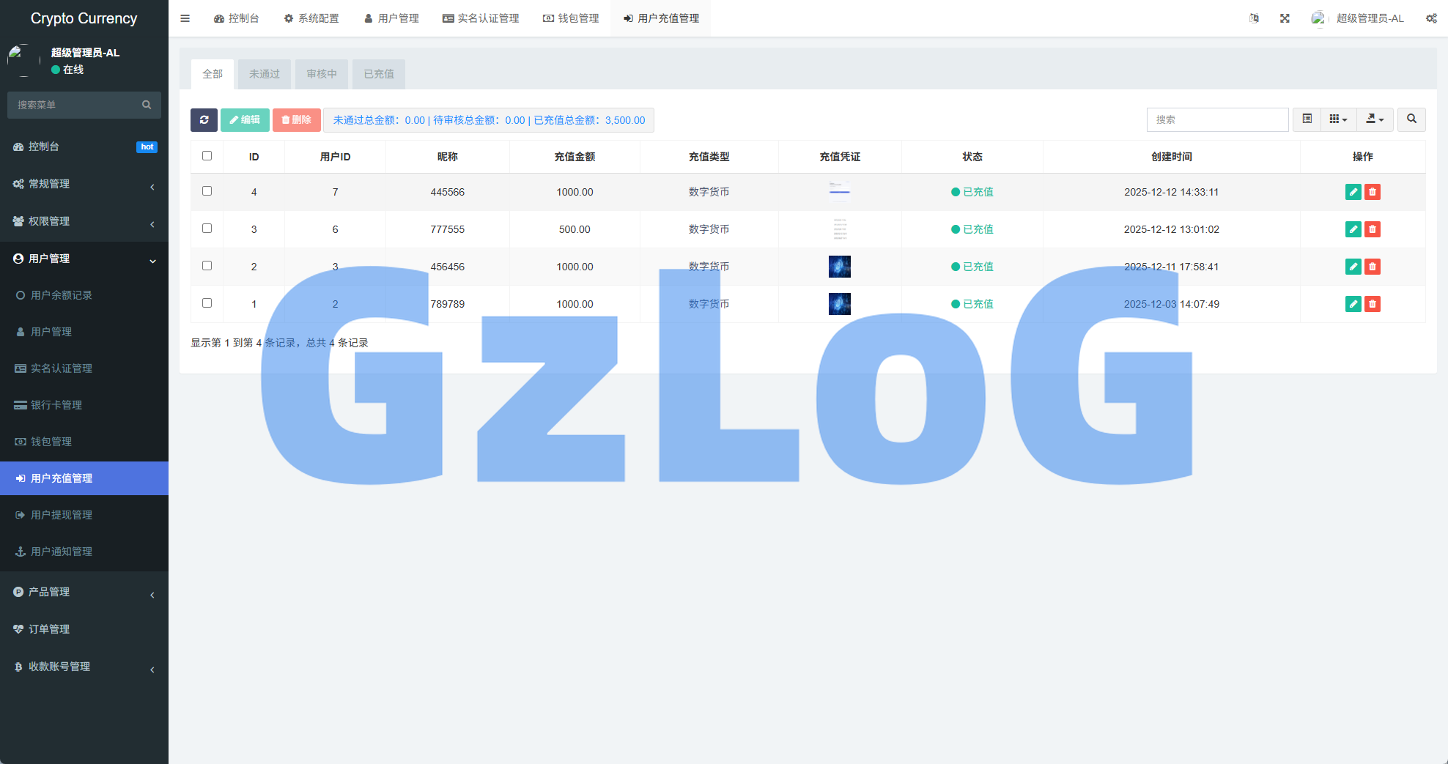Select the fullscreen toggle icon in top bar
The height and width of the screenshot is (764, 1448).
point(1285,18)
